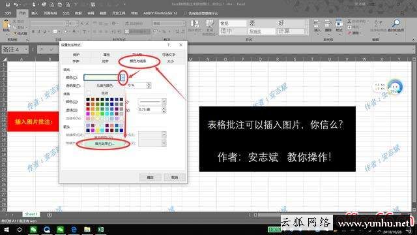Pick the black color swatch

(88, 99)
